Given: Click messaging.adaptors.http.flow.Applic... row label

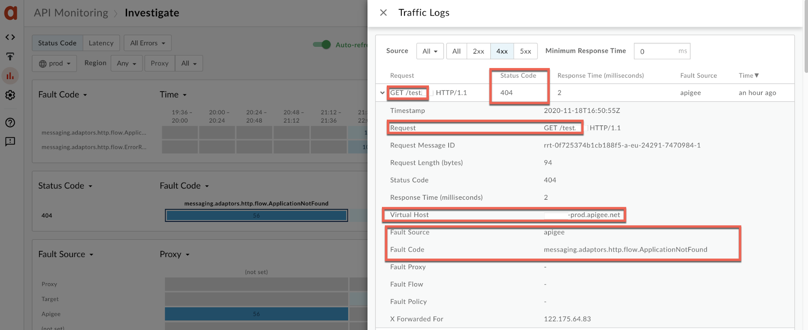Looking at the screenshot, I should point(94,132).
